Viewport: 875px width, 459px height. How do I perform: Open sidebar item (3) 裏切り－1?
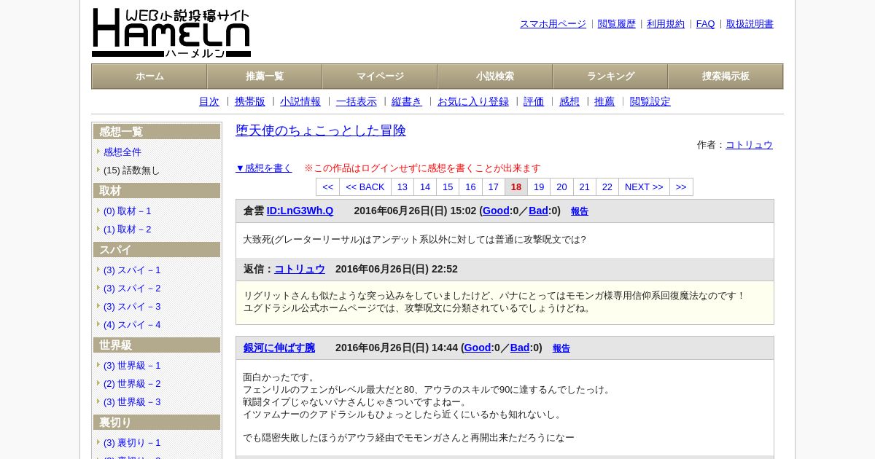(x=132, y=443)
